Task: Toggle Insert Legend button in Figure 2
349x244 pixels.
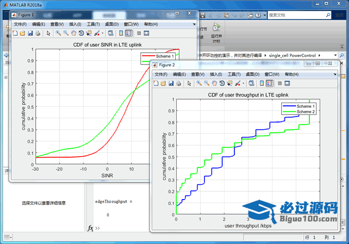Action: tap(269, 83)
